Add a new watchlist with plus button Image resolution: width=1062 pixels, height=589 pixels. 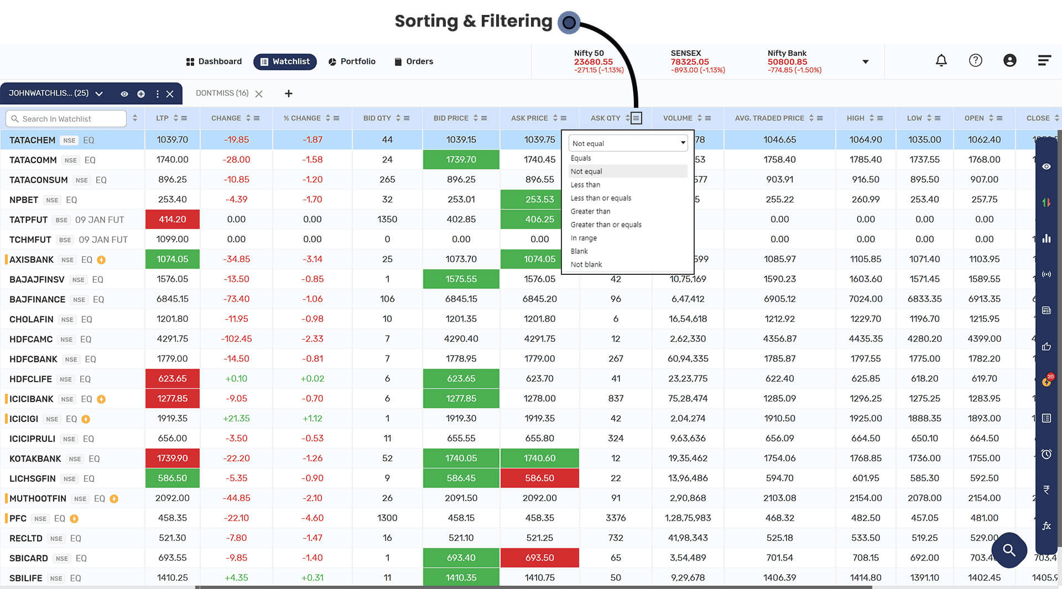pos(289,93)
